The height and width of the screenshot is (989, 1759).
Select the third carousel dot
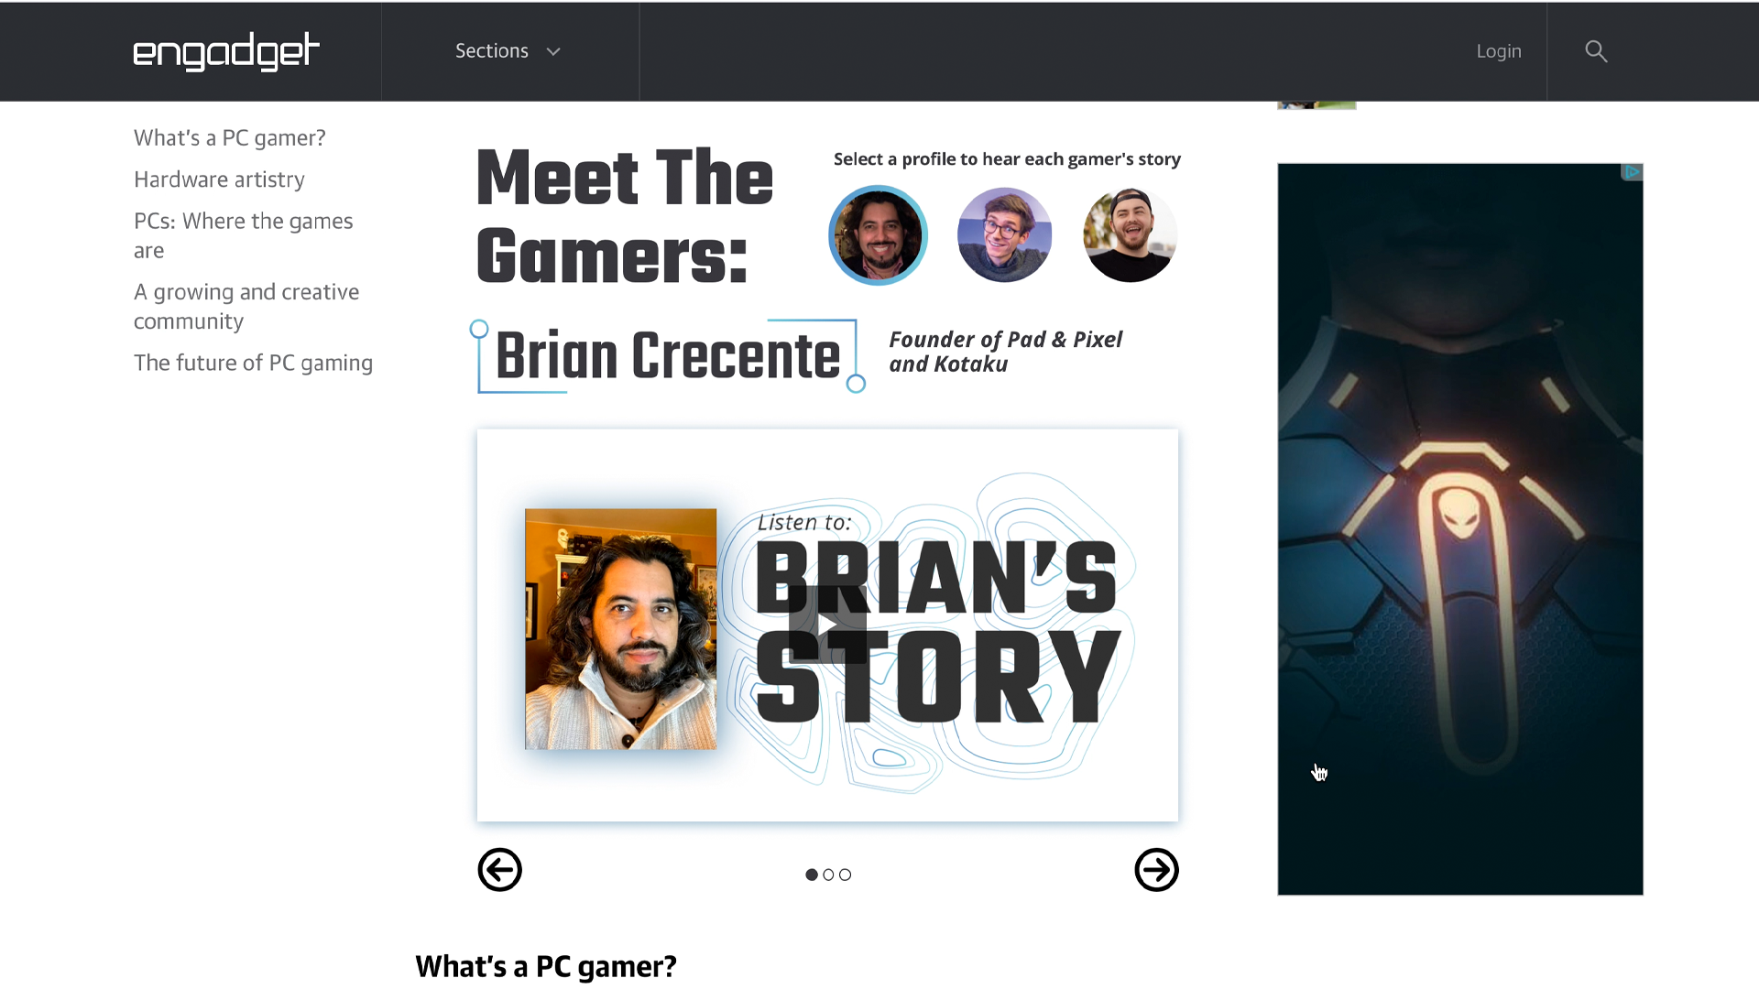click(x=845, y=875)
